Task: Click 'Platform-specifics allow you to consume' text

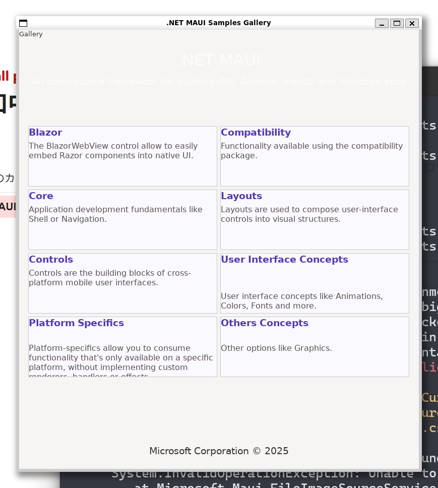Action: click(x=120, y=360)
